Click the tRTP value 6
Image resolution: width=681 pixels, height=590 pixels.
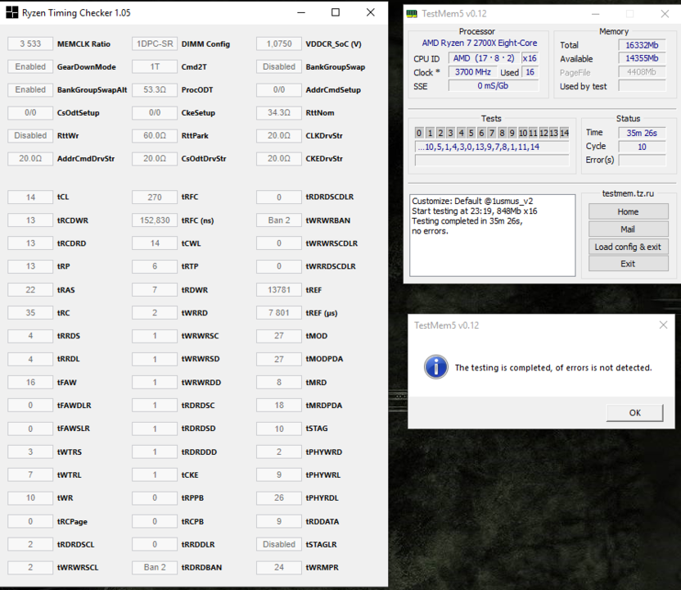click(155, 266)
